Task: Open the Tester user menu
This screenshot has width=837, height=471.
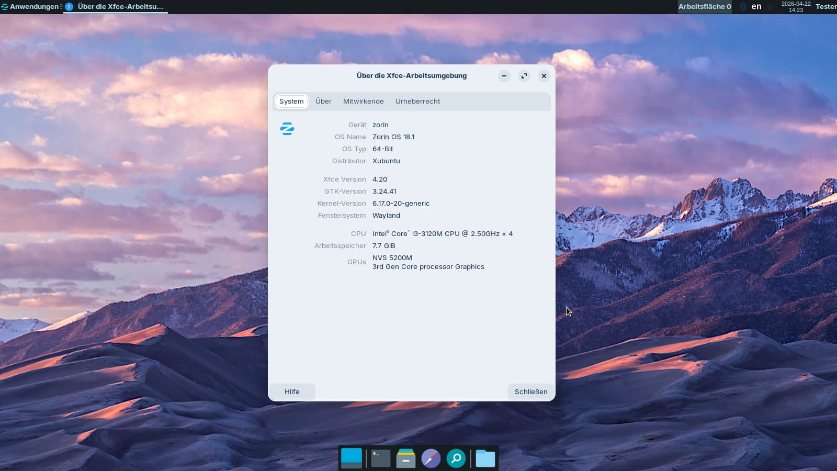Action: point(825,7)
